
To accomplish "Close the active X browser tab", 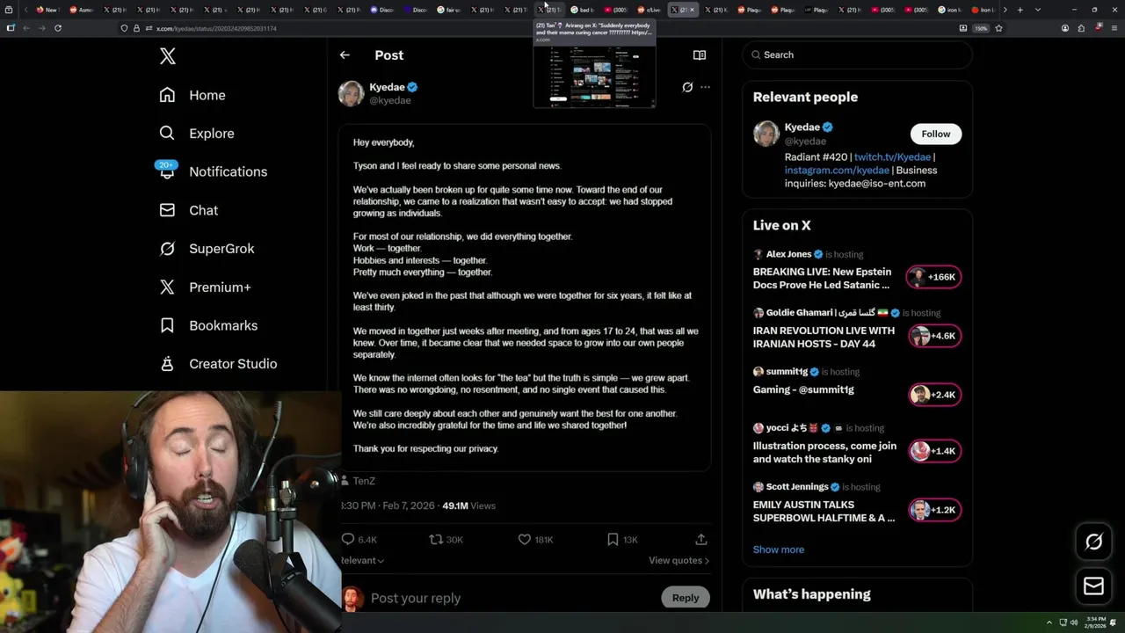I will click(693, 10).
